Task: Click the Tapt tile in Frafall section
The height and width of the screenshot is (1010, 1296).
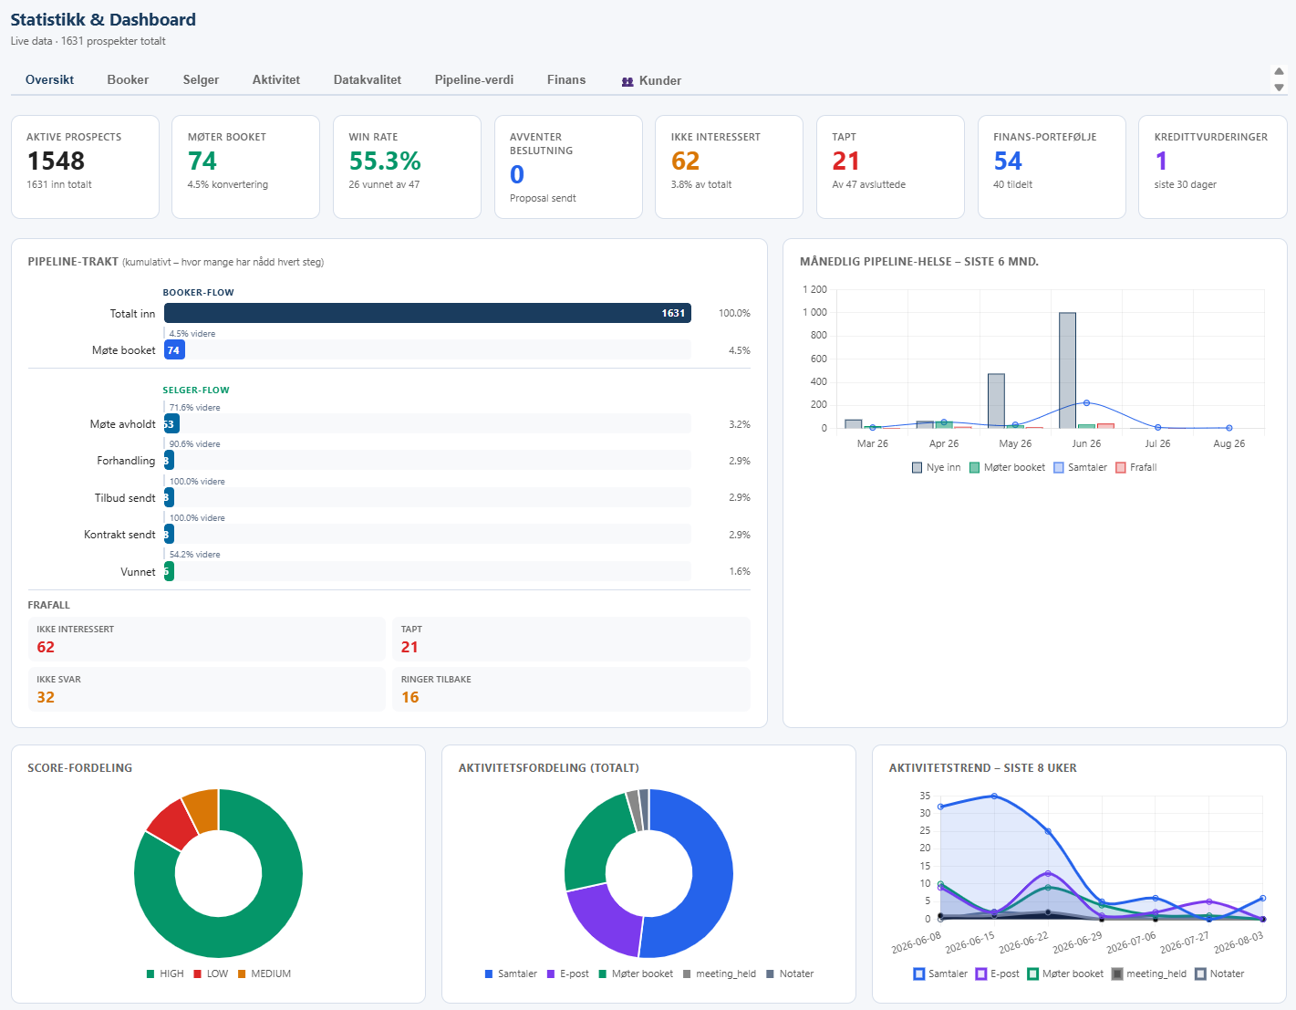Action: (x=572, y=640)
